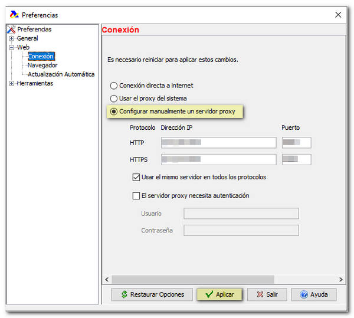Collapse the Web tree node
Screen dimensions: 354x318
coord(11,48)
